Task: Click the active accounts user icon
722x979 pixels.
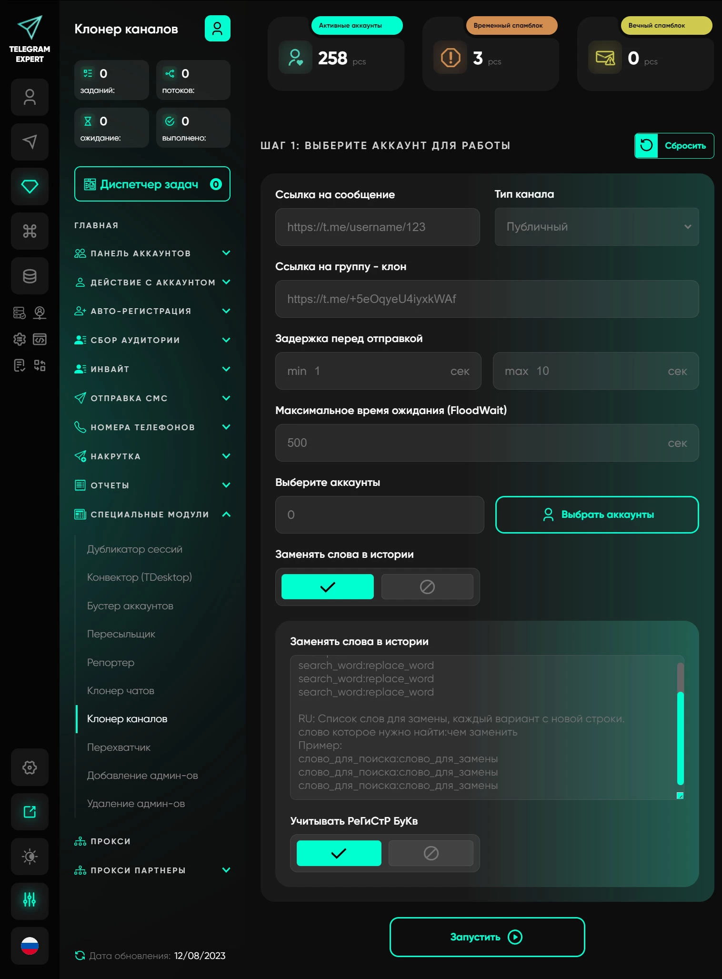Action: pos(295,58)
